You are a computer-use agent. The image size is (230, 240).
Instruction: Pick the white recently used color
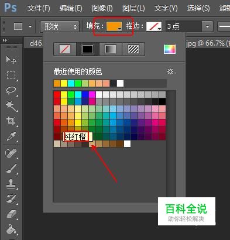pos(120,83)
